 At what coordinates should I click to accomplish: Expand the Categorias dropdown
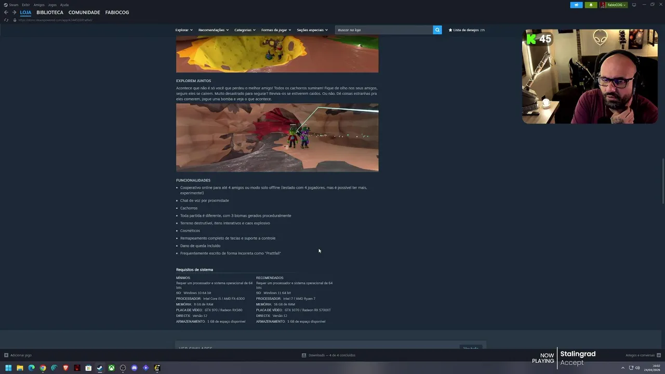click(x=245, y=30)
